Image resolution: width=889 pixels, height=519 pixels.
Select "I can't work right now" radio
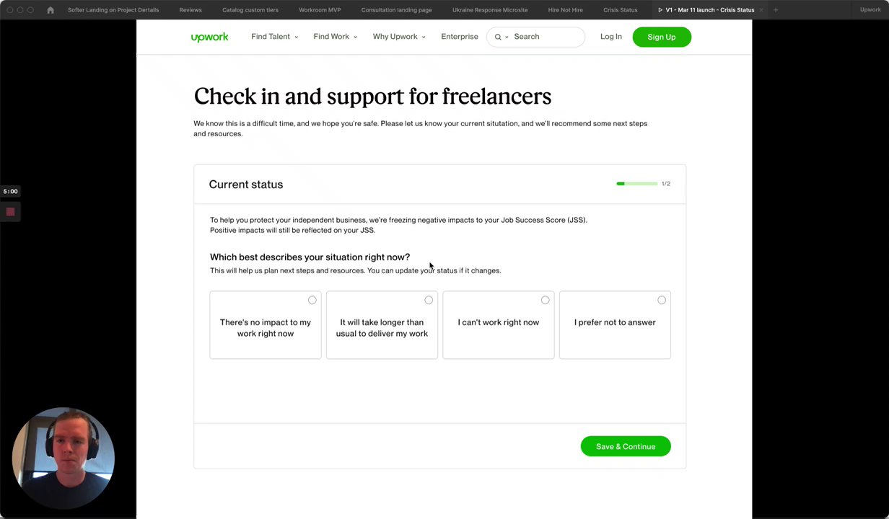(x=545, y=300)
